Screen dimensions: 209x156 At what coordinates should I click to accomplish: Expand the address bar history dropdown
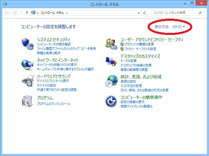pos(139,13)
